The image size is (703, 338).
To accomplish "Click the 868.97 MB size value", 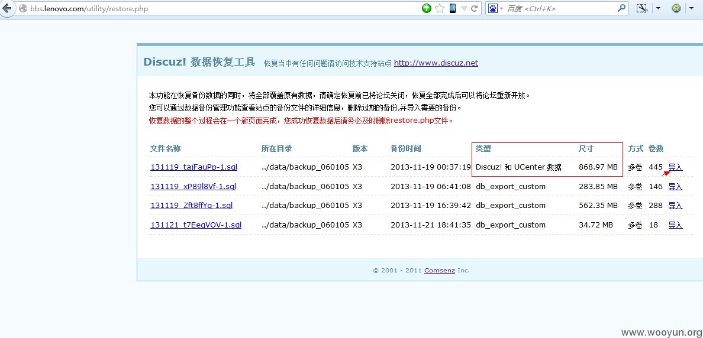I will [x=598, y=167].
